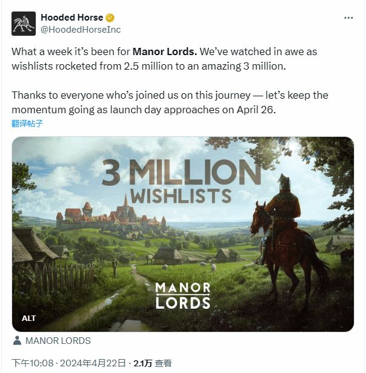The width and height of the screenshot is (366, 373).
Task: Open the MANOR LORDS tagged account
Action: (58, 340)
